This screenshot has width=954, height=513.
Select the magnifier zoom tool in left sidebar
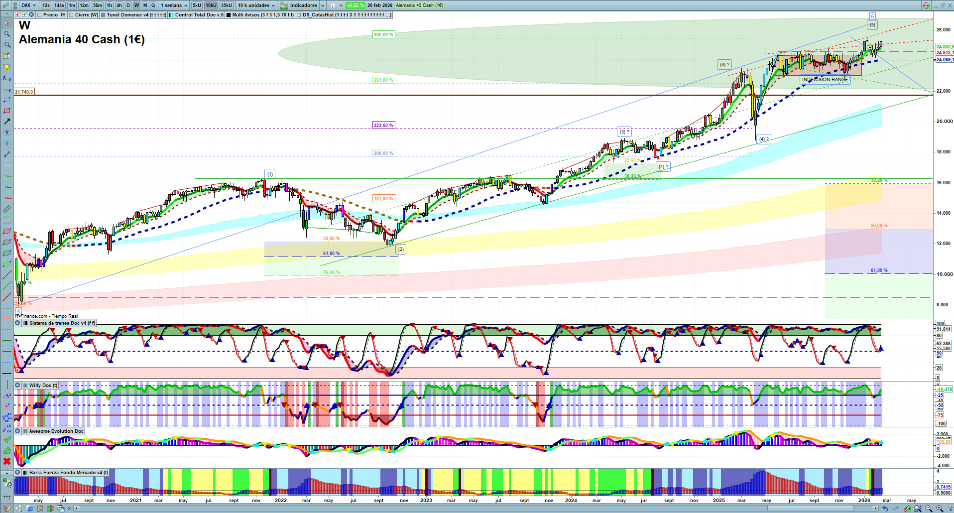click(x=7, y=34)
